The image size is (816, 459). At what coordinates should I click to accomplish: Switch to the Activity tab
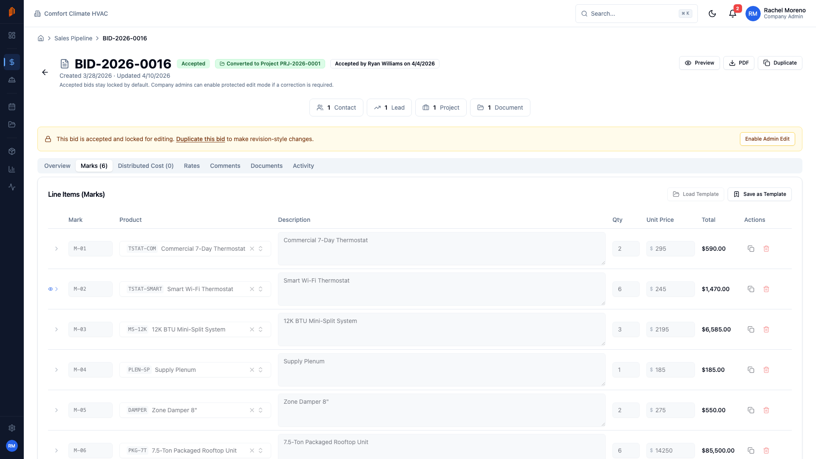[x=303, y=166]
